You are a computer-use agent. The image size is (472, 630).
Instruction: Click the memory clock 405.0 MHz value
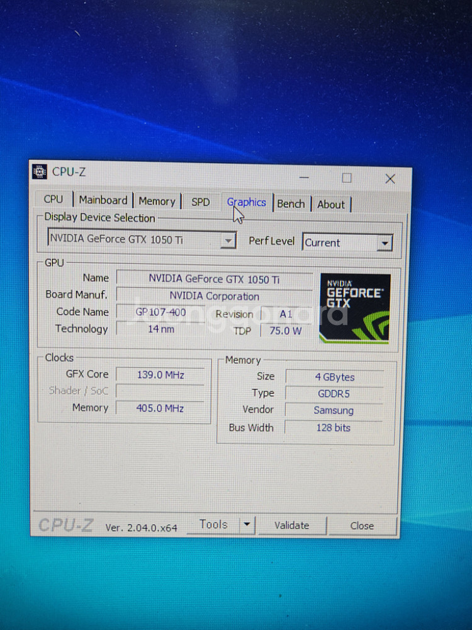click(160, 408)
